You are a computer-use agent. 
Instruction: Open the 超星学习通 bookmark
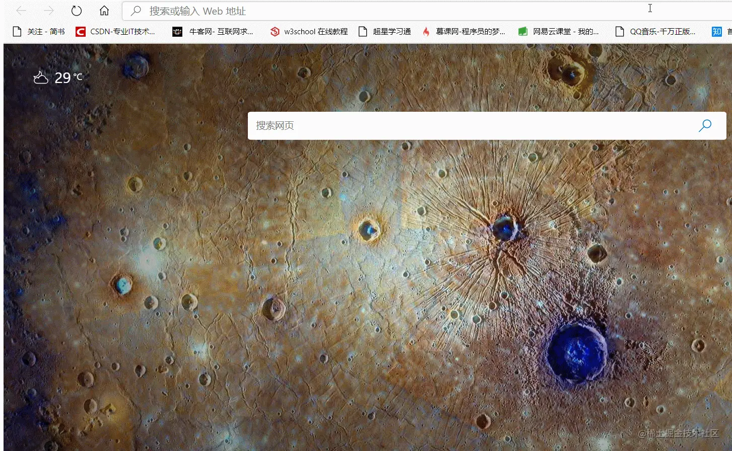[x=384, y=32]
